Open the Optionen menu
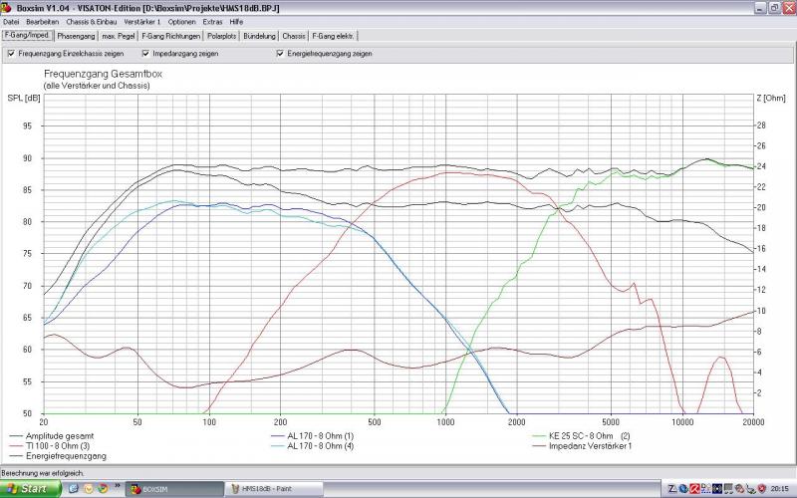The height and width of the screenshot is (498, 797). 182,21
